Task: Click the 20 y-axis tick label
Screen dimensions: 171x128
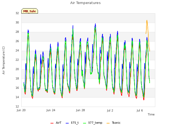Action: 17,69
